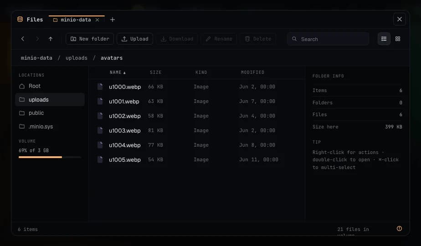The image size is (421, 246).
Task: Sort by the KIND column
Action: click(x=201, y=72)
